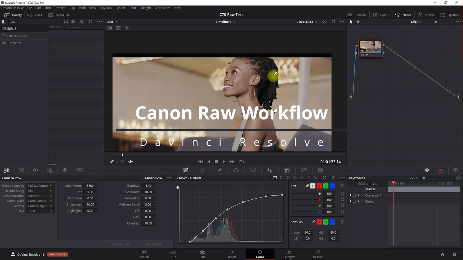Open the Motion Effects palette icon

tap(80, 170)
